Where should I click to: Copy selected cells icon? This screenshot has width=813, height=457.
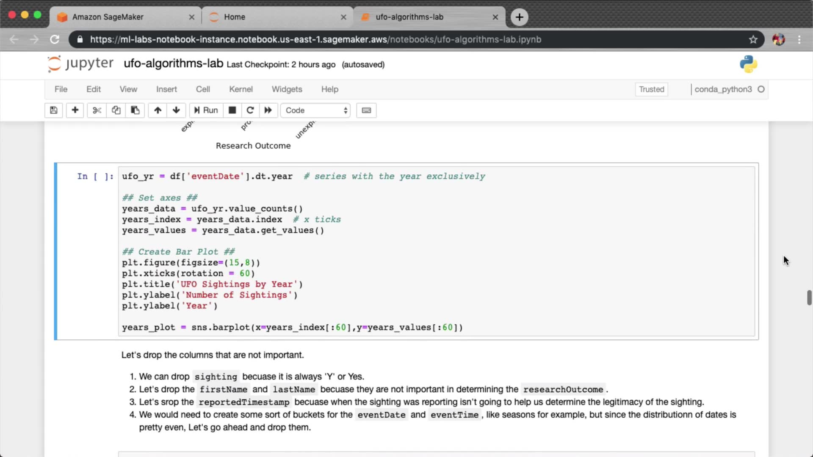116,110
